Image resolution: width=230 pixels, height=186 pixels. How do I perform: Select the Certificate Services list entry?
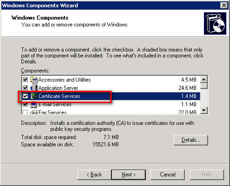click(111, 96)
